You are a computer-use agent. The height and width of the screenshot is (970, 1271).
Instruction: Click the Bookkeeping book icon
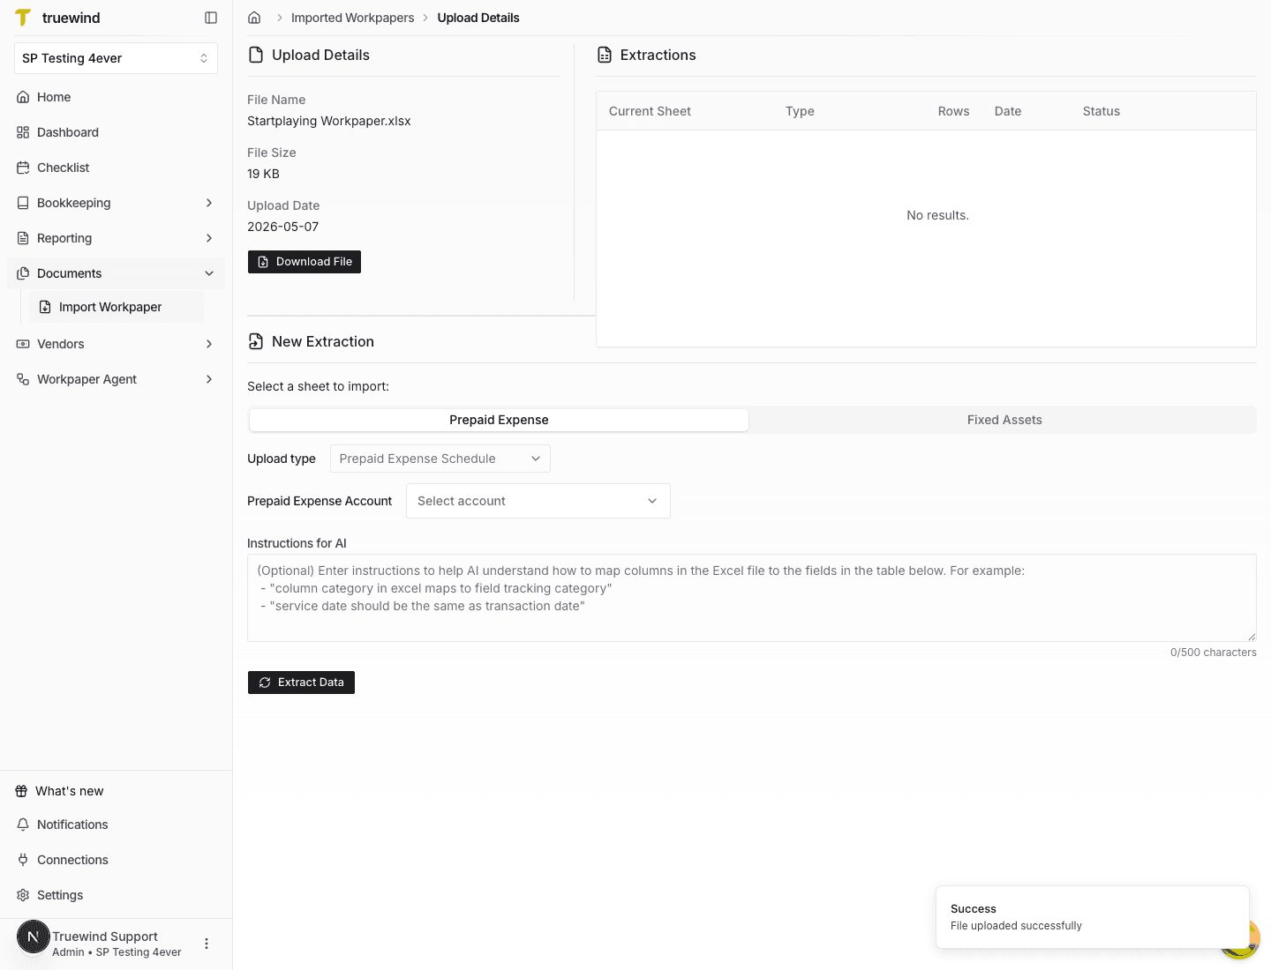[x=23, y=203]
